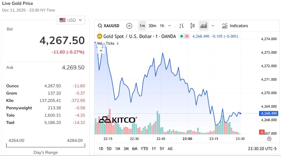Click the XAUUSD symbol search magnifier
Image resolution: width=281 pixels, height=156 pixels.
pos(100,26)
